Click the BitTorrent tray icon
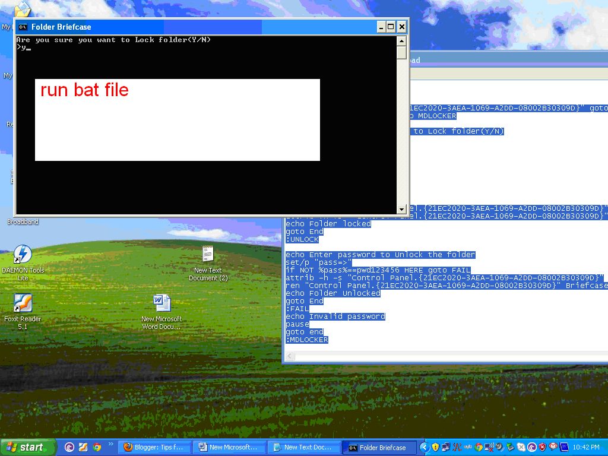The width and height of the screenshot is (608, 456). click(532, 447)
